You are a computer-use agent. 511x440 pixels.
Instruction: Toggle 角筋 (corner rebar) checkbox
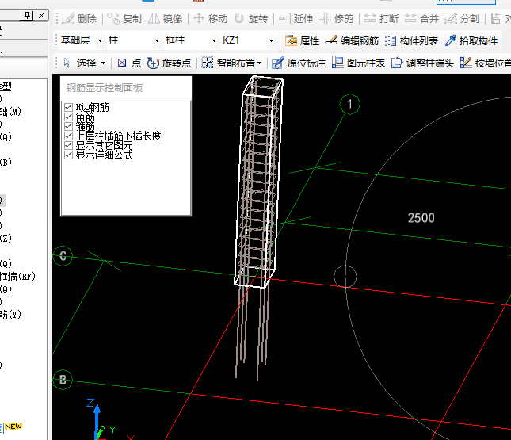[68, 117]
